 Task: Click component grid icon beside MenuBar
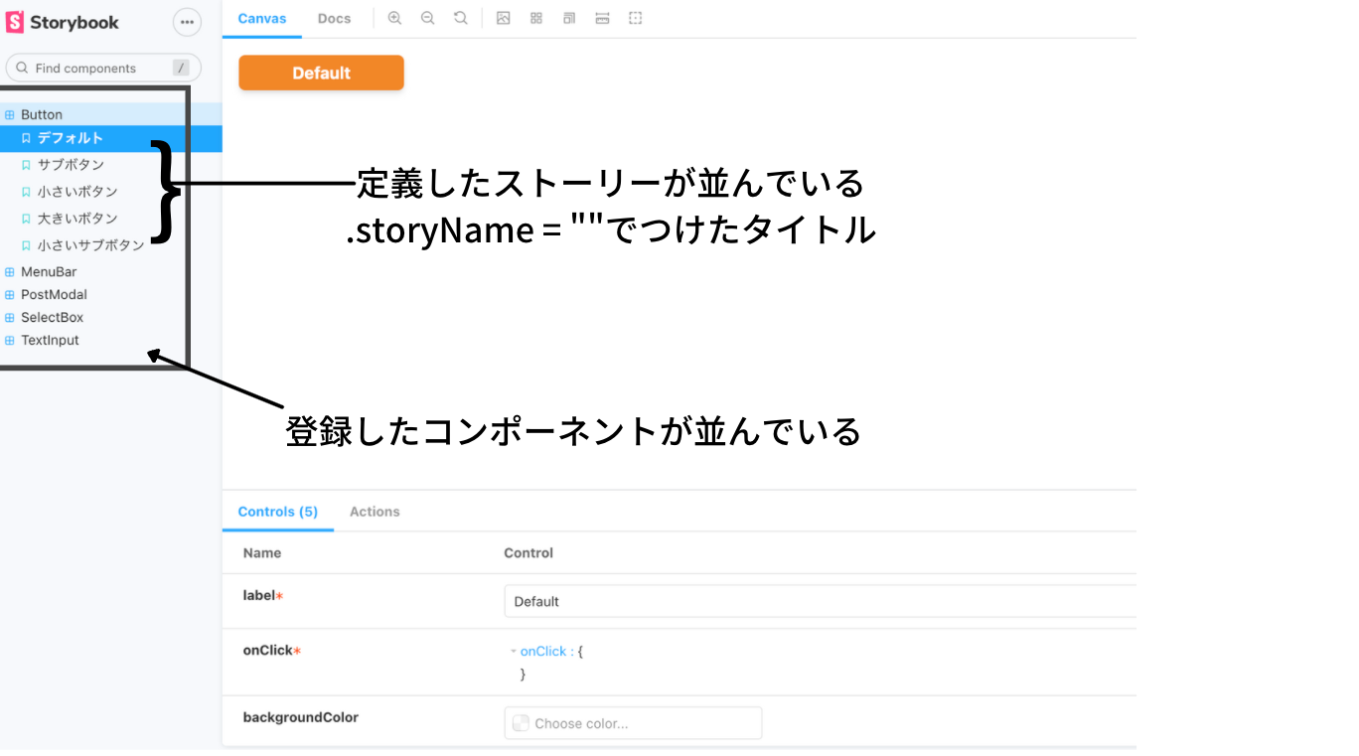coord(10,271)
